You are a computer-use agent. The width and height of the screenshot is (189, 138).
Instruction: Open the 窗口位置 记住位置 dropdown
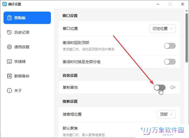163,29
